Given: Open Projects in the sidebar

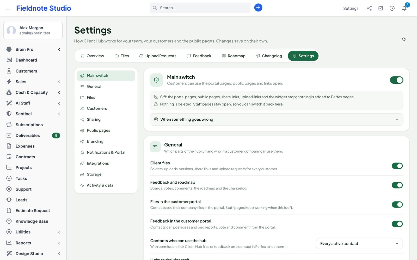Looking at the screenshot, I should 33,168.
